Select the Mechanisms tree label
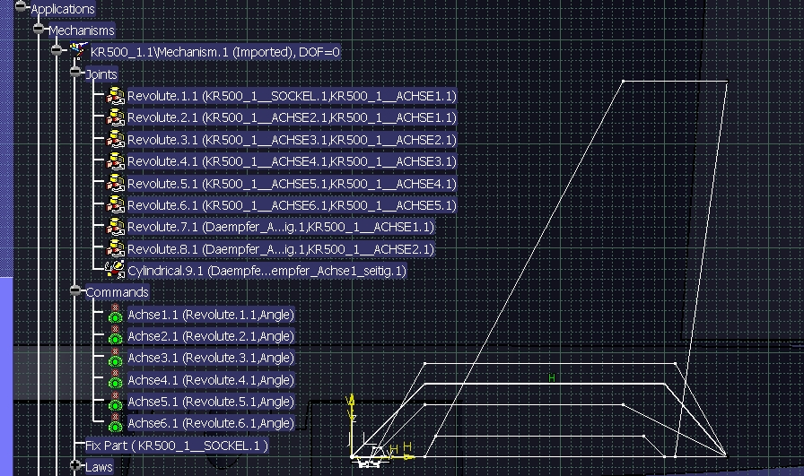This screenshot has height=476, width=804. tap(82, 30)
